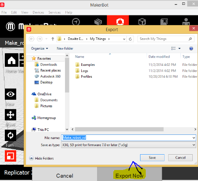Sort by Name column header
198x181 pixels.
click(x=79, y=57)
